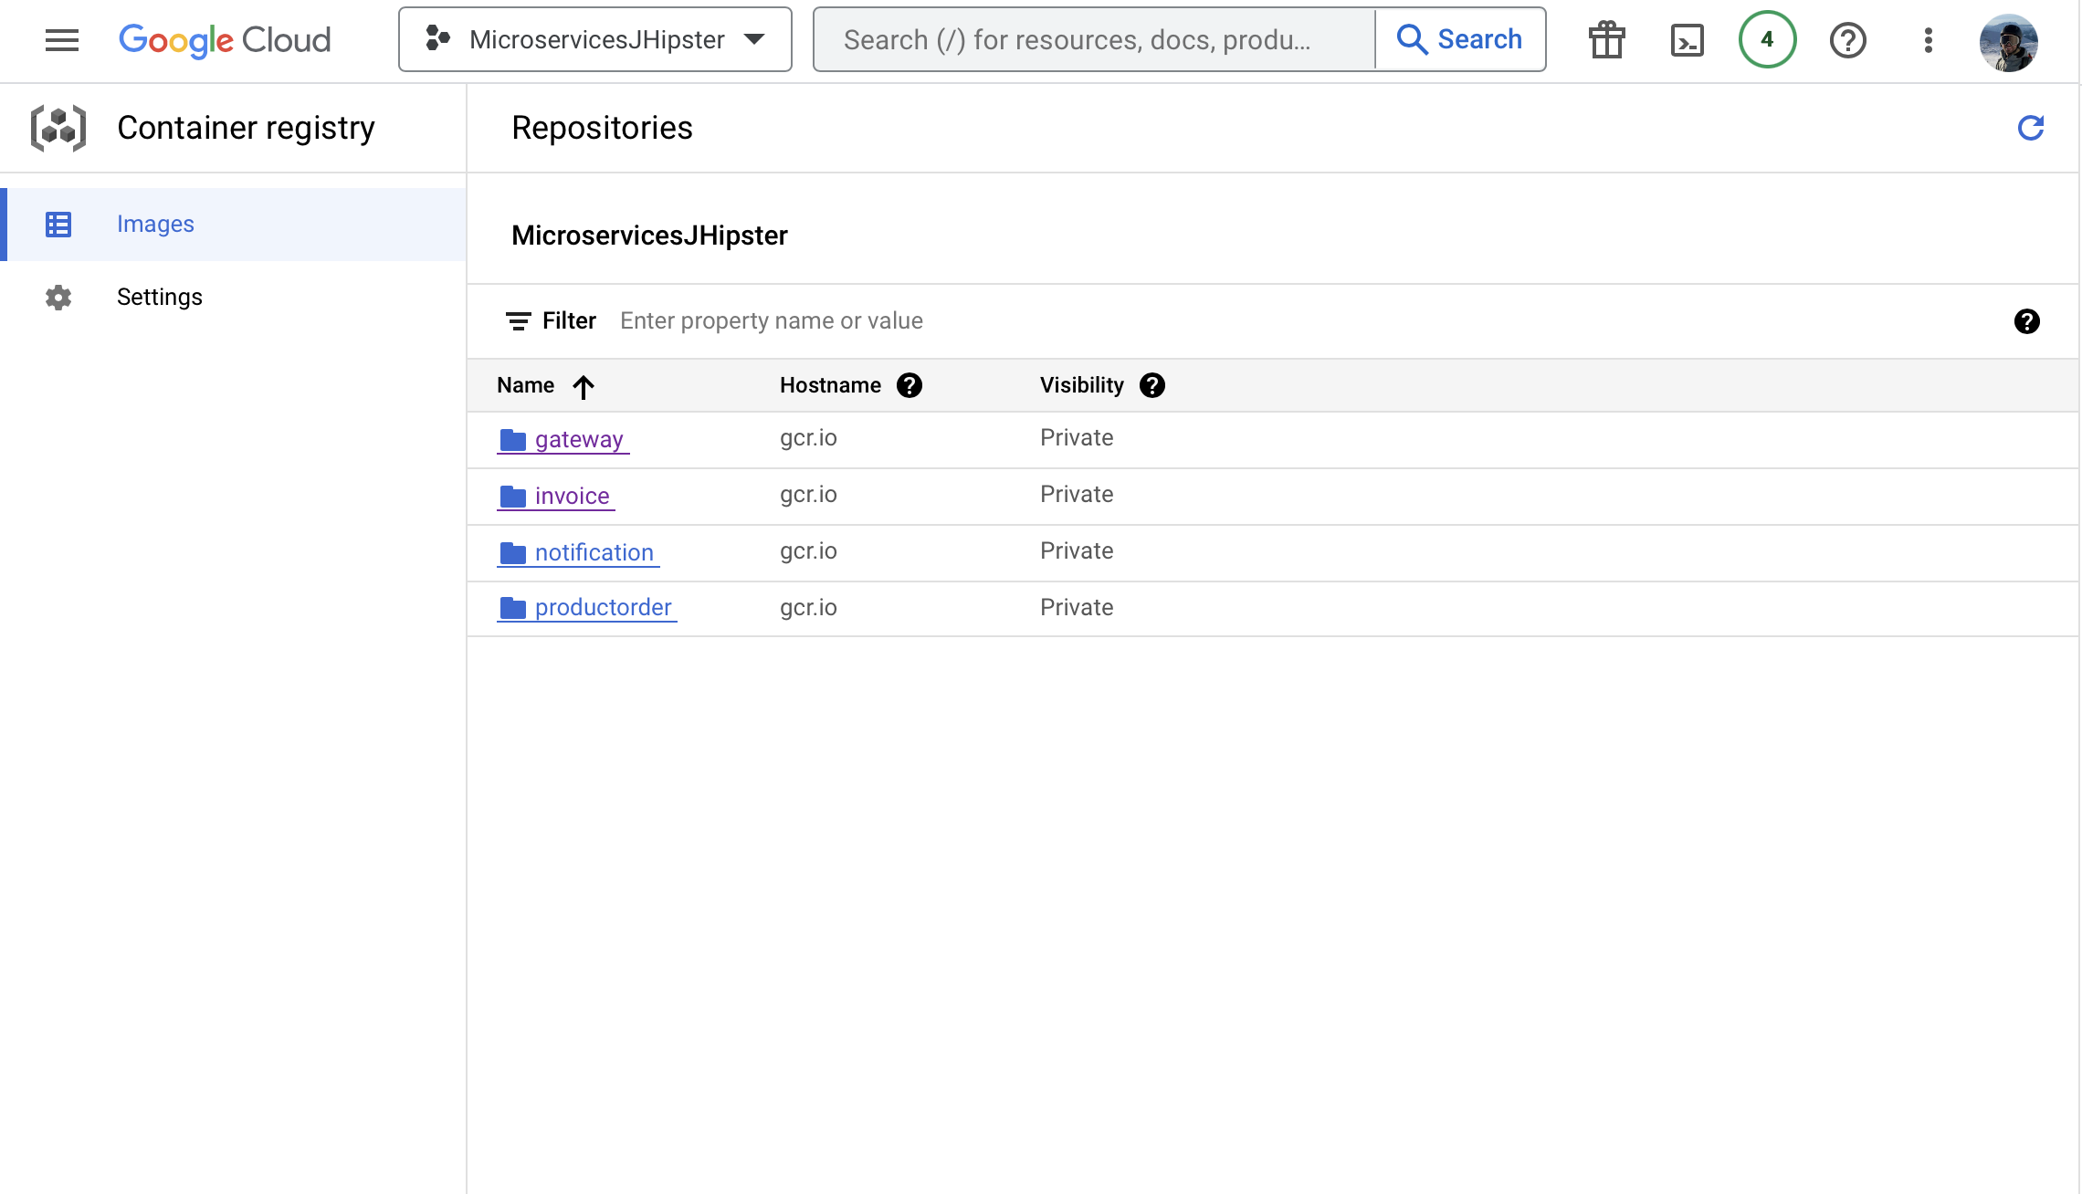The image size is (2082, 1194).
Task: Open the productorder repository
Action: (604, 607)
